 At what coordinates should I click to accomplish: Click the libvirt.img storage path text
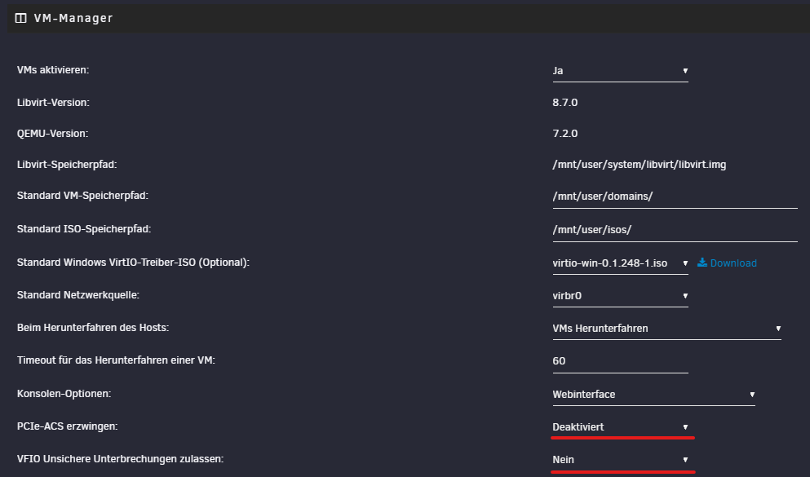pos(639,165)
